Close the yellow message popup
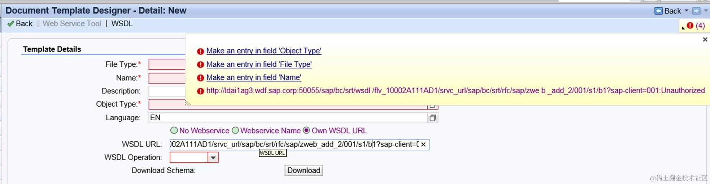 pos(705,39)
